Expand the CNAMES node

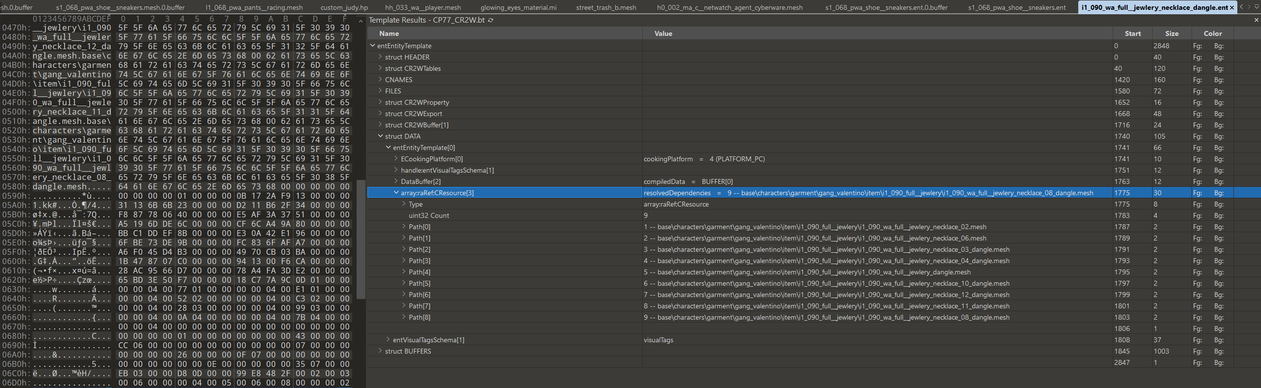click(380, 80)
